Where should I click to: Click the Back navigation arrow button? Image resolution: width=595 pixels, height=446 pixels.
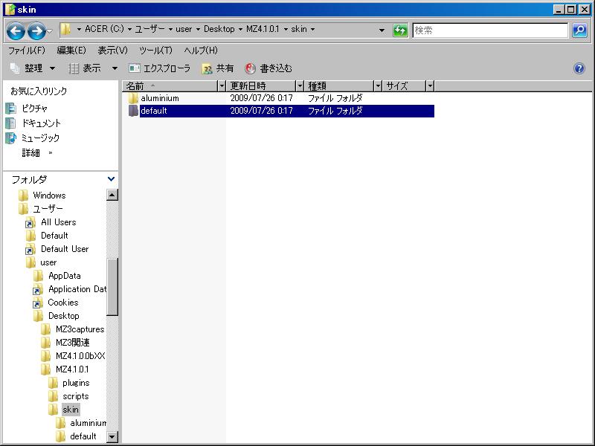point(16,30)
